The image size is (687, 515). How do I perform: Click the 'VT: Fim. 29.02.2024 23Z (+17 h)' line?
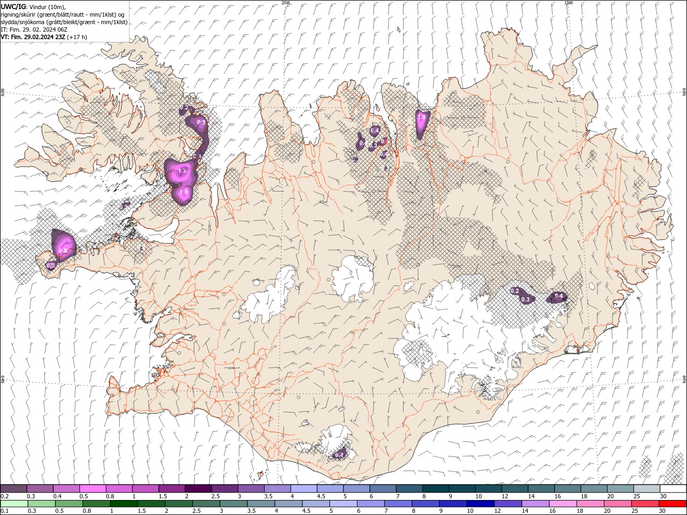point(44,37)
